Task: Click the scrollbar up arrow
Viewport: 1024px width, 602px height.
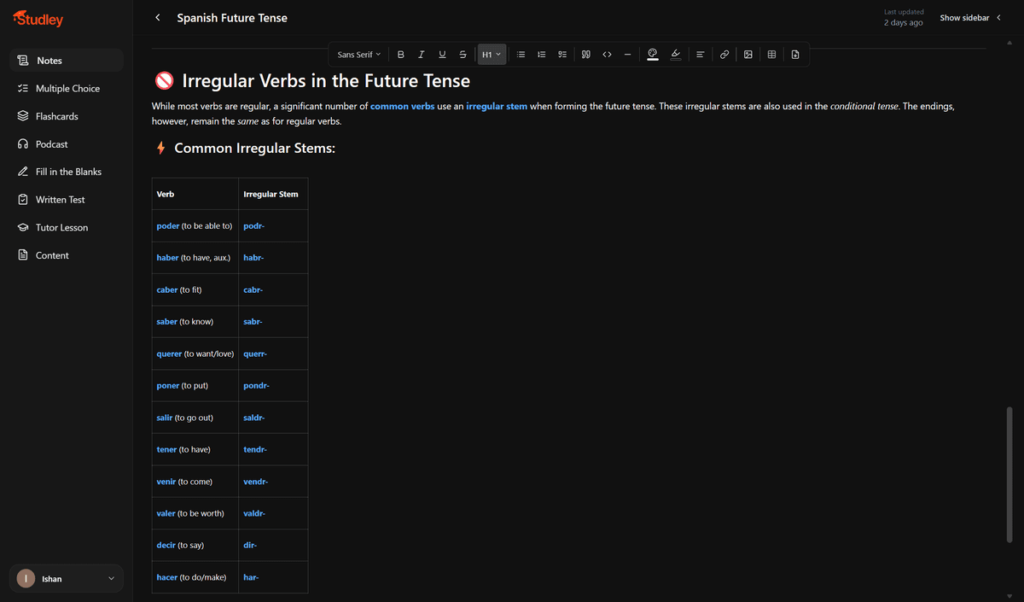Action: [x=1010, y=41]
